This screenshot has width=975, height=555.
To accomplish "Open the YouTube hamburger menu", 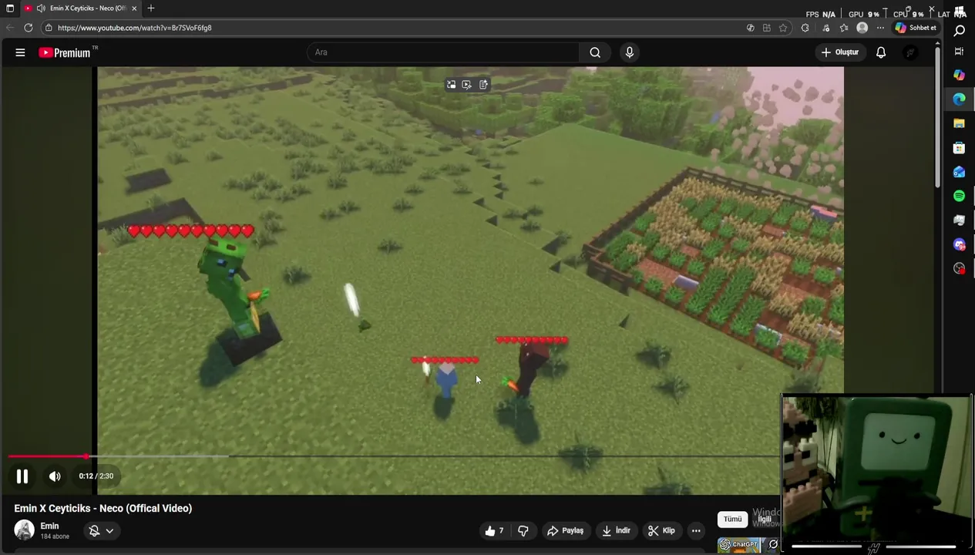I will 20,52.
